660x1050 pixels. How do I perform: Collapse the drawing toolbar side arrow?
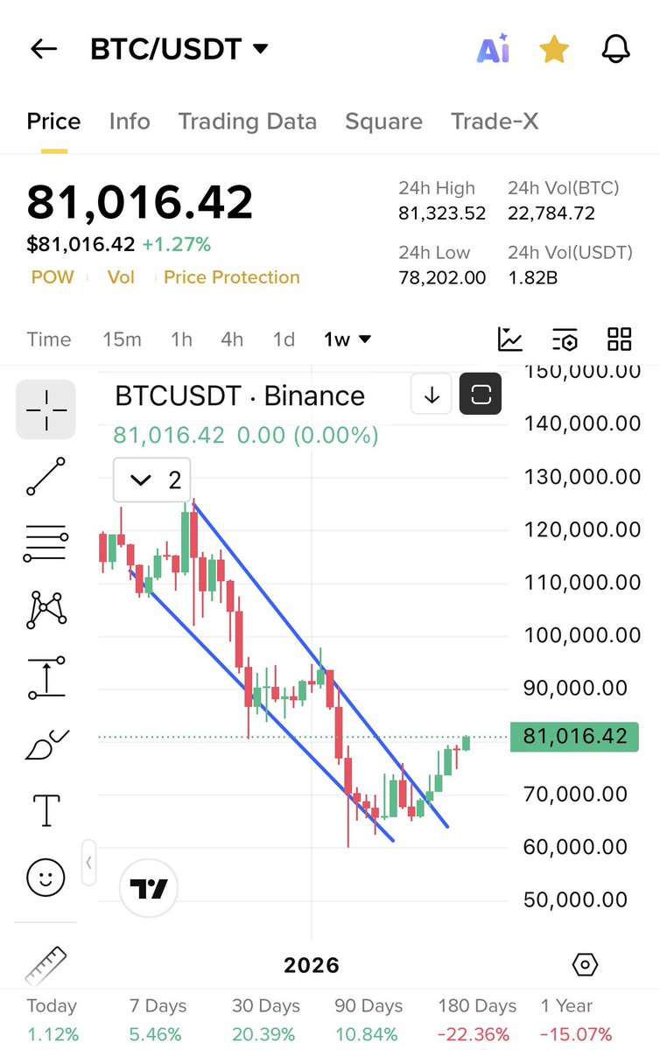pyautogui.click(x=88, y=862)
